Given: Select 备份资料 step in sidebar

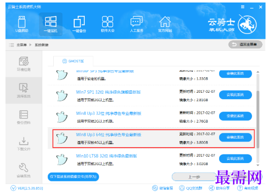Looking at the screenshot, I should coord(24,117).
